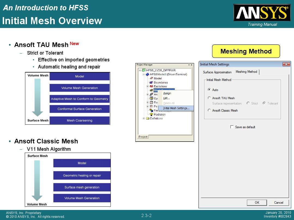Click the Mesh Coarsening box
The width and height of the screenshot is (294, 220).
pyautogui.click(x=79, y=121)
